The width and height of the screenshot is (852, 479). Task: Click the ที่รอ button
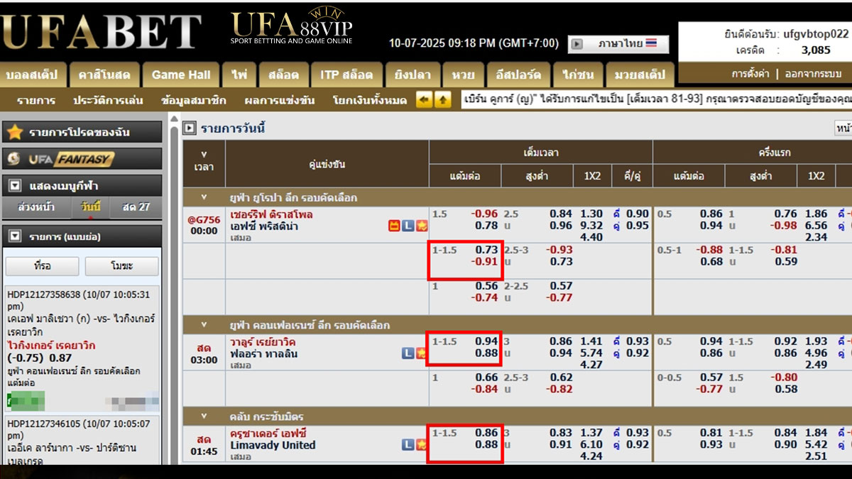(43, 266)
